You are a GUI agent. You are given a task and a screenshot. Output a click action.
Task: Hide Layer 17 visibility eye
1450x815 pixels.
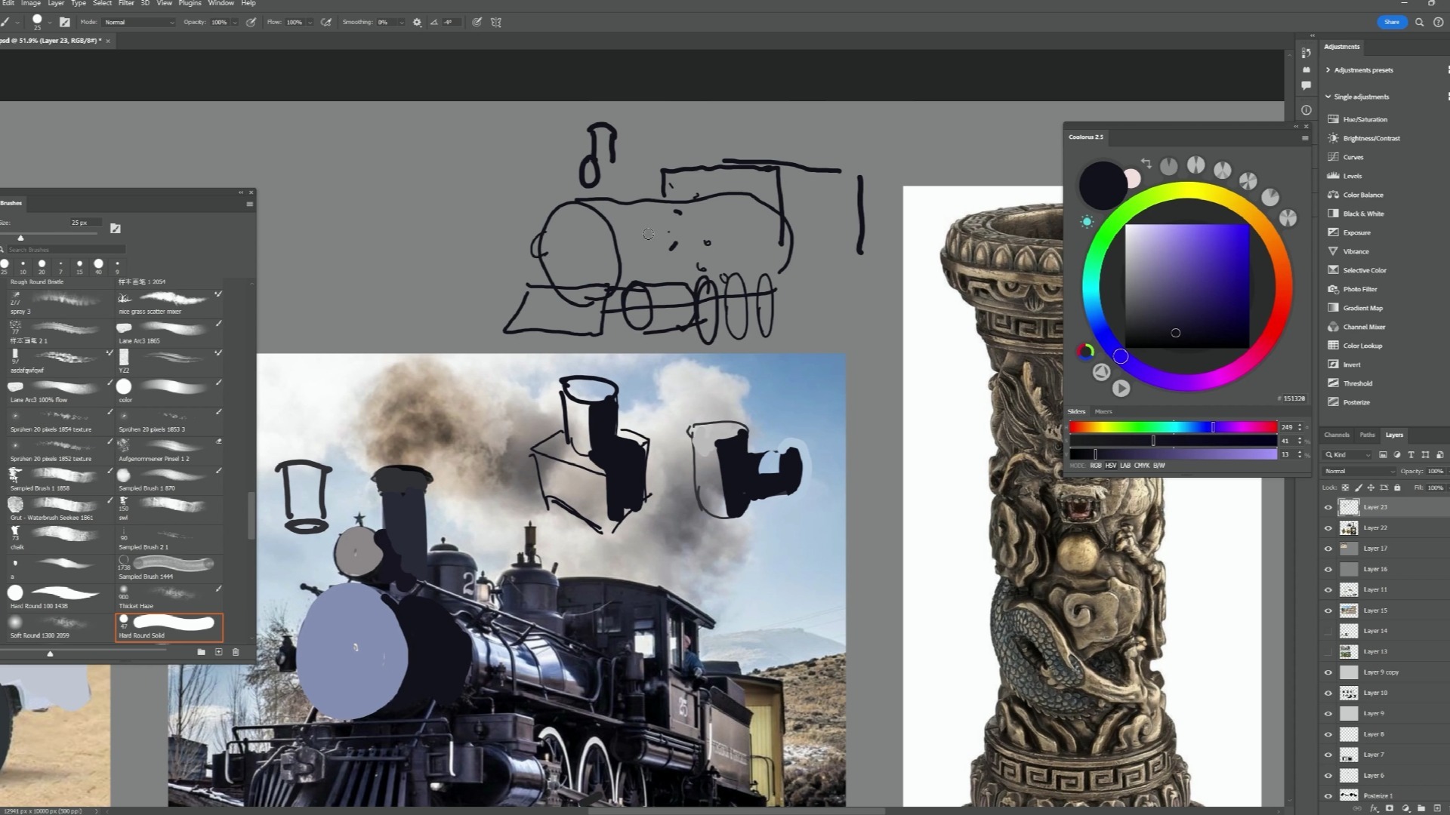point(1328,549)
